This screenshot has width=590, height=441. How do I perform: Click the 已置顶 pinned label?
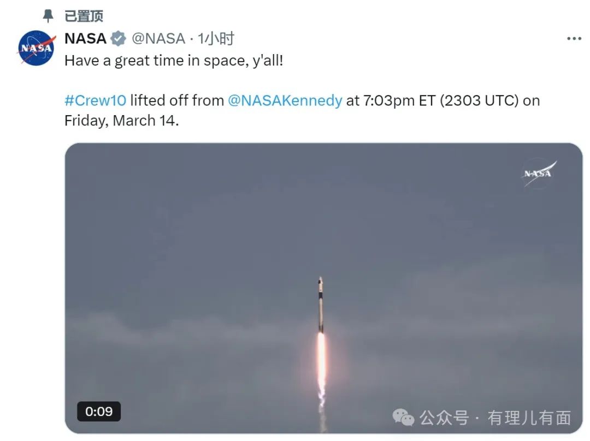tap(84, 16)
